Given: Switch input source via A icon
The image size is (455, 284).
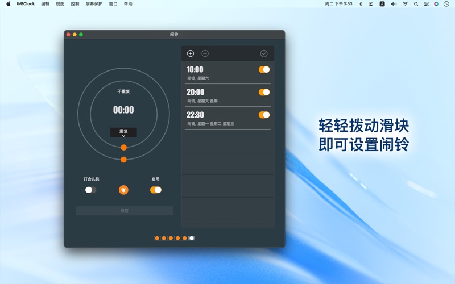Looking at the screenshot, I should click(x=382, y=4).
